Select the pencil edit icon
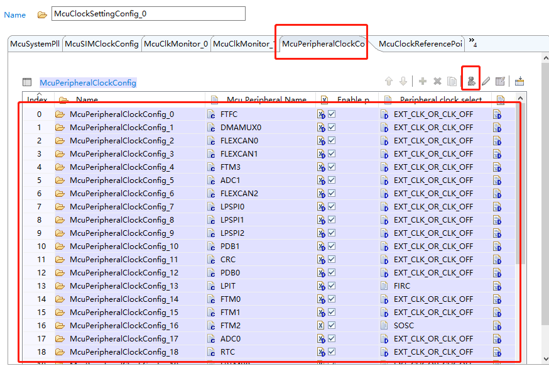 (486, 80)
